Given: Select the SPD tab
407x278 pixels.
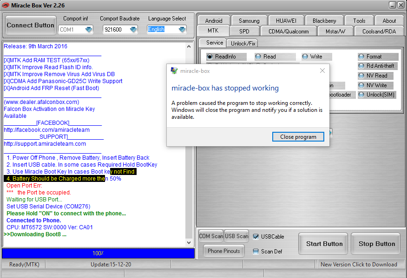Looking at the screenshot, I should (x=244, y=32).
